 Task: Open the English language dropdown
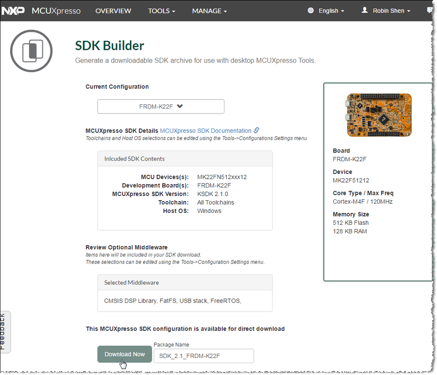331,11
